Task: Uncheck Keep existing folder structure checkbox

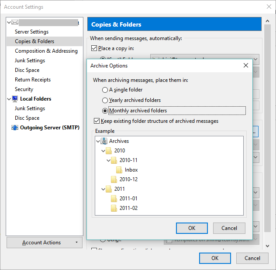Action: [x=97, y=121]
